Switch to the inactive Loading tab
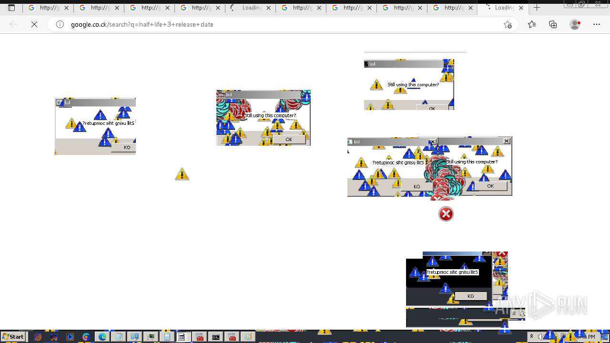The width and height of the screenshot is (610, 343). coord(250,8)
